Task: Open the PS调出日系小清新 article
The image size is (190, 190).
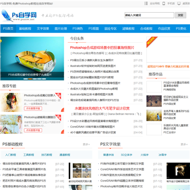Action: [x=92, y=60]
